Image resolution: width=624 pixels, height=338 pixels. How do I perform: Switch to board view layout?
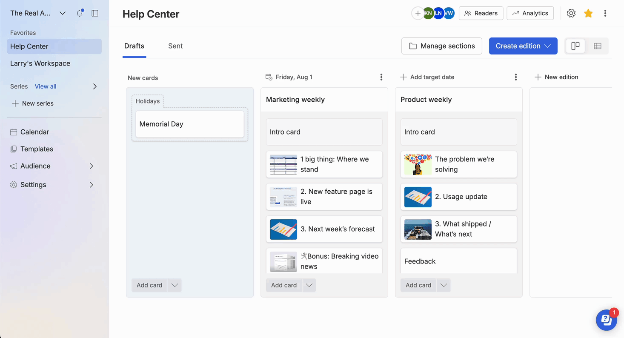click(x=575, y=46)
